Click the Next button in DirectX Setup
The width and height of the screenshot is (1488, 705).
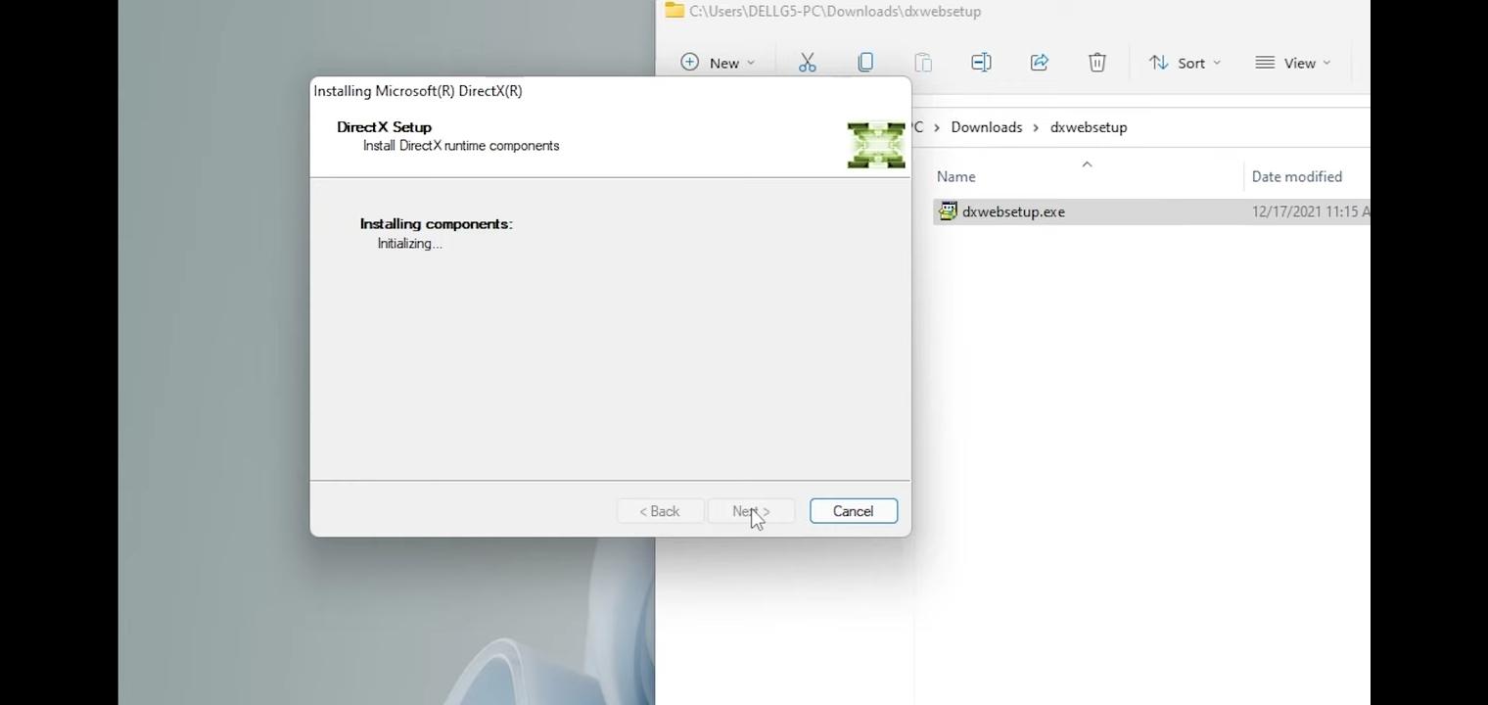click(x=750, y=510)
